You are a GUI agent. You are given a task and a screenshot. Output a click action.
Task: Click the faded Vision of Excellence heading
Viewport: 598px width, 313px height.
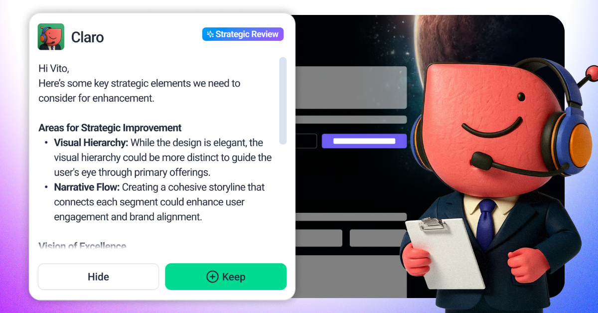click(x=82, y=246)
